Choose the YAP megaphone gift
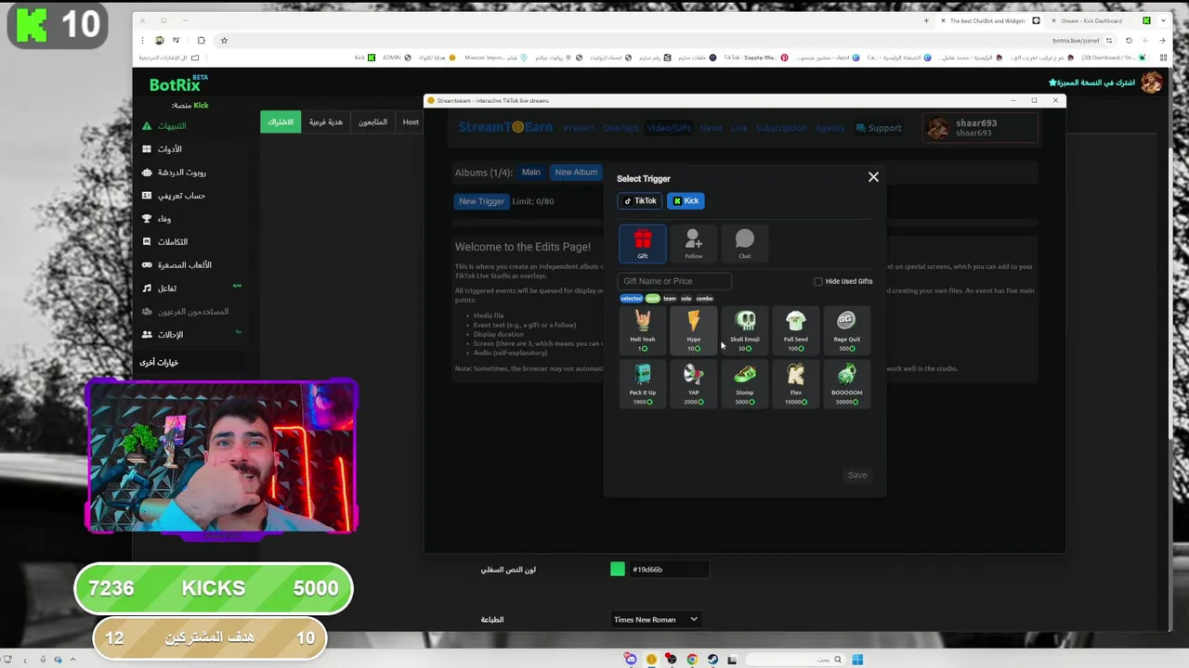The width and height of the screenshot is (1189, 668). [693, 384]
